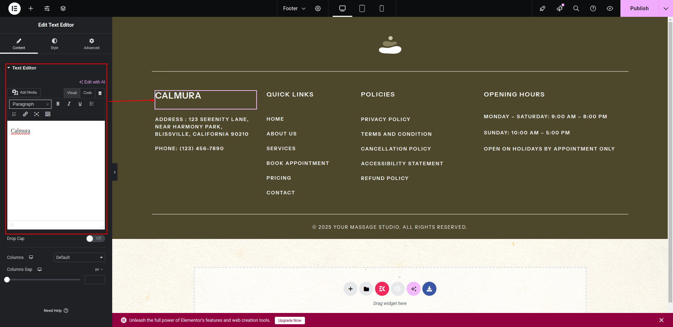This screenshot has height=327, width=673.
Task: Open the Footer document dropdown
Action: (x=294, y=8)
